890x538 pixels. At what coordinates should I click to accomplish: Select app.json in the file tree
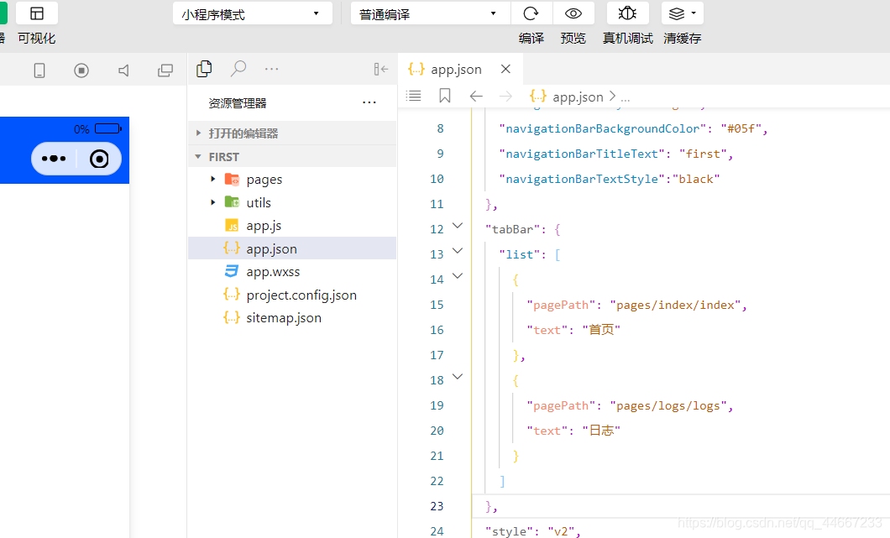[x=292, y=248]
